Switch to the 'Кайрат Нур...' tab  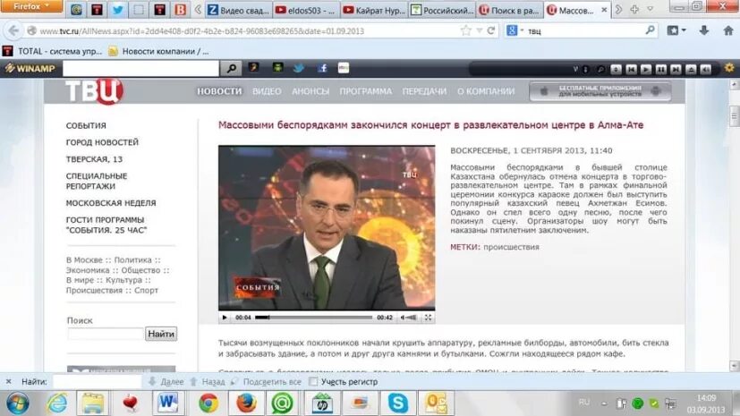(x=374, y=10)
